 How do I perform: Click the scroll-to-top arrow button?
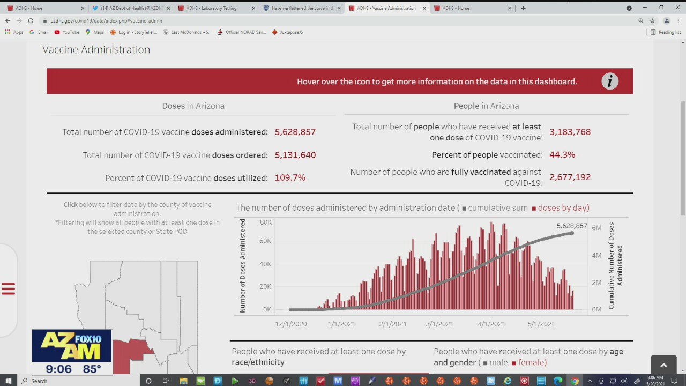pyautogui.click(x=663, y=365)
